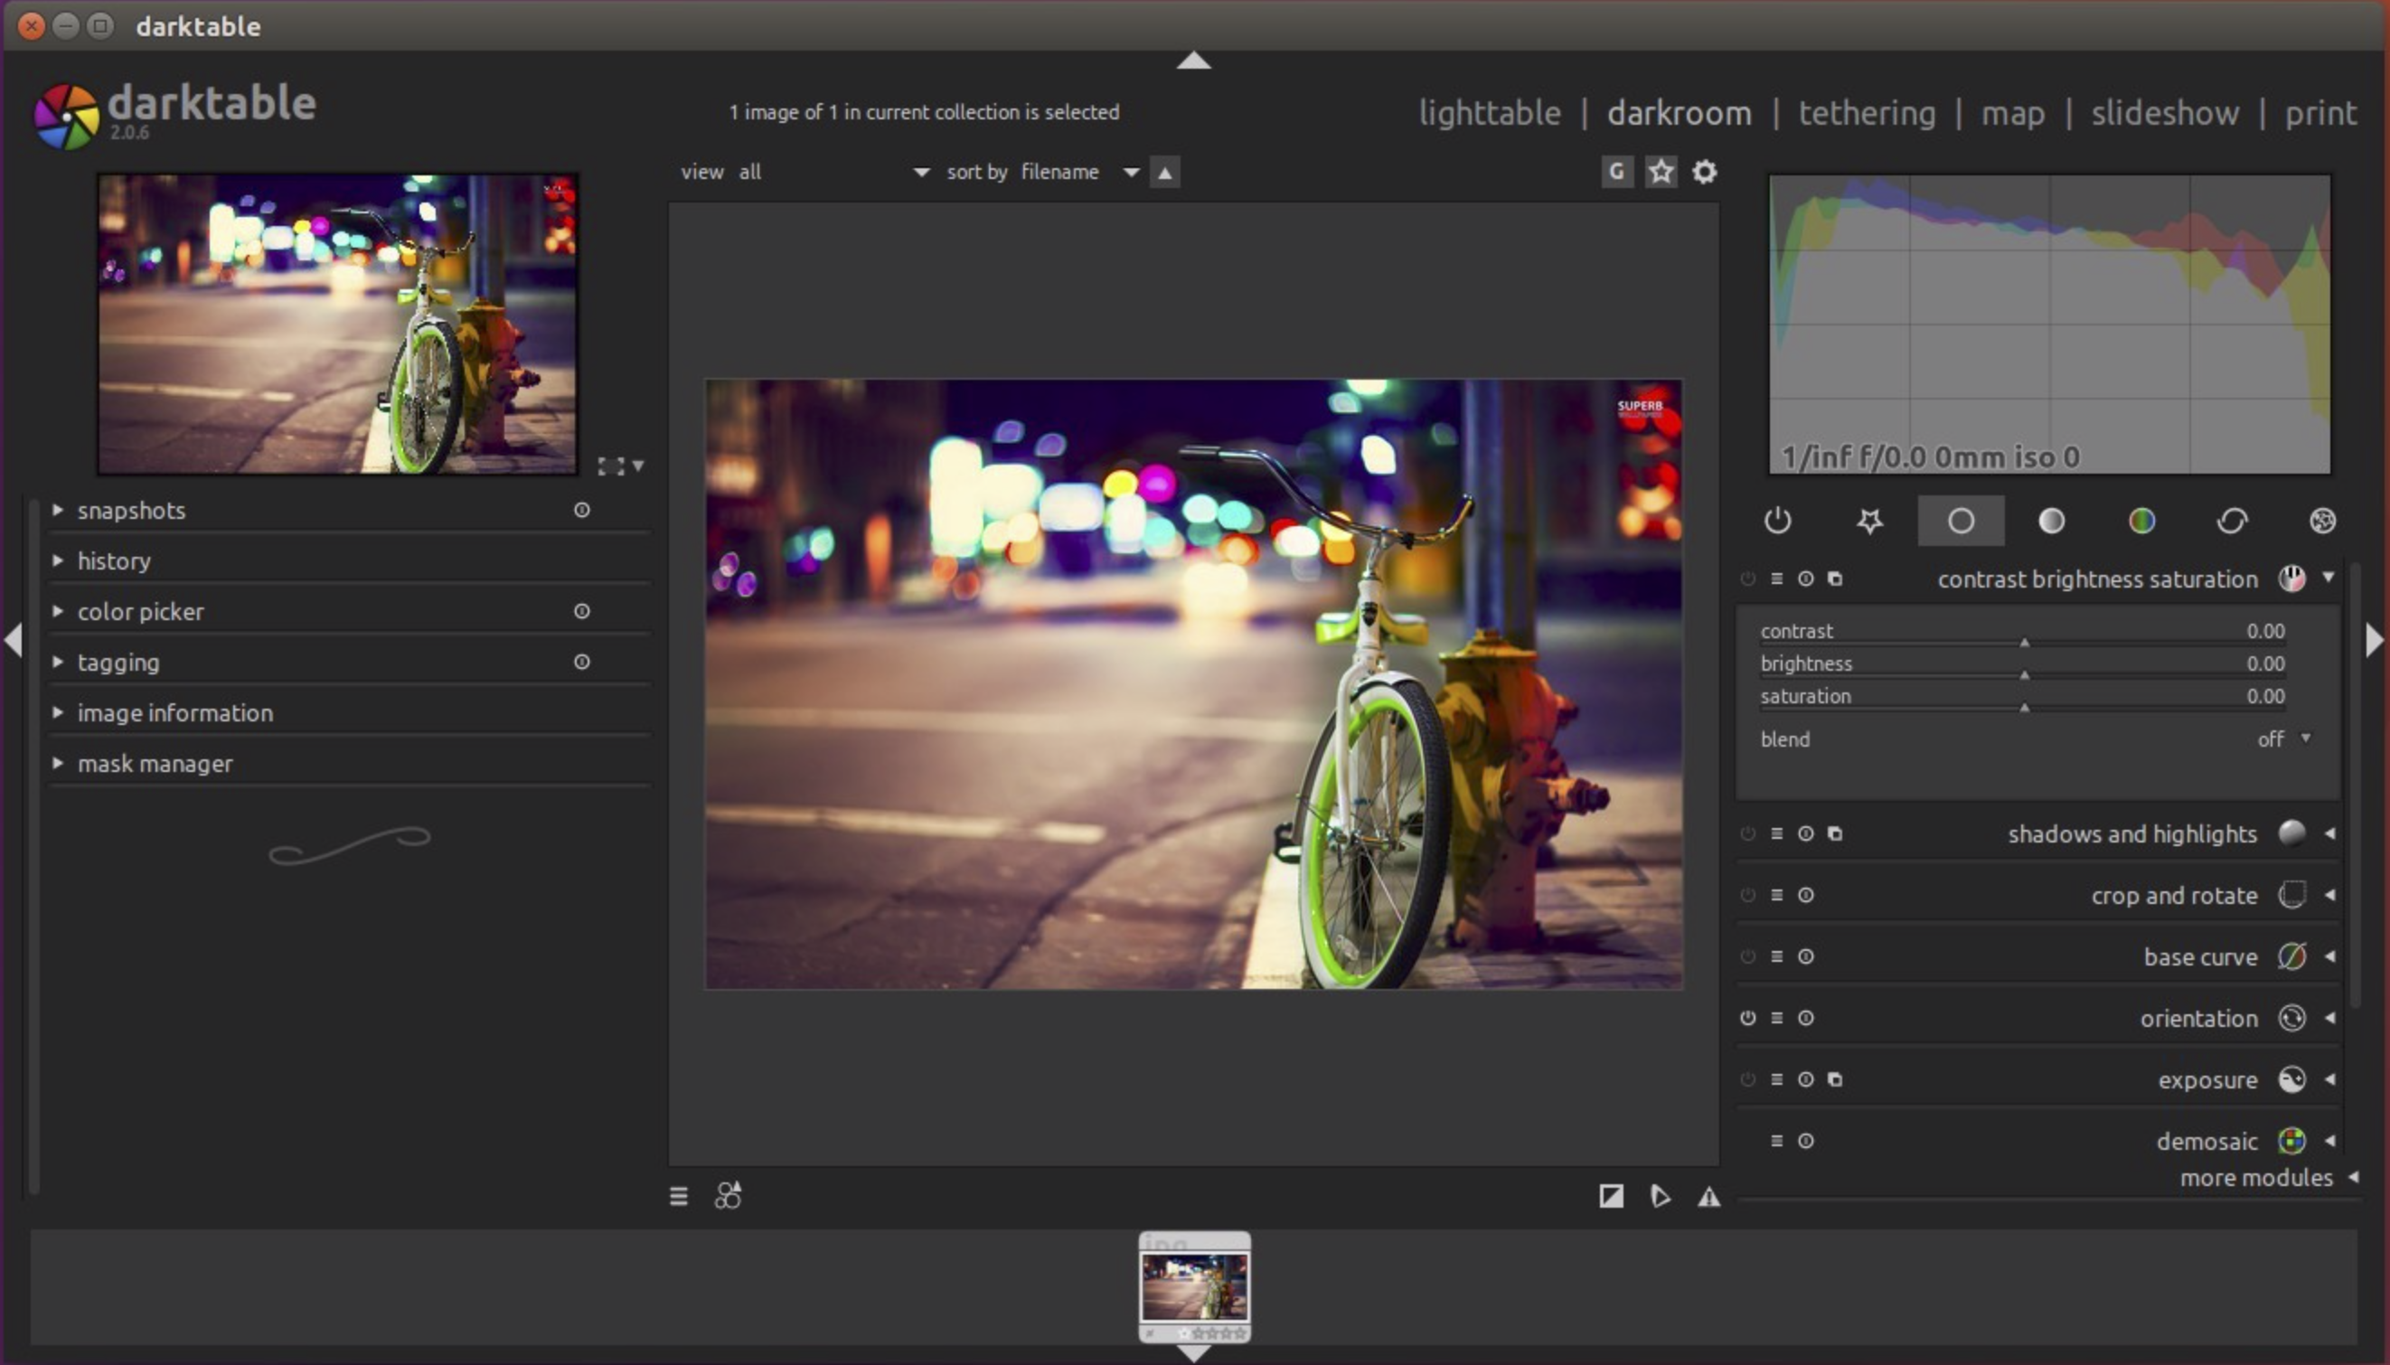Screen dimensions: 2390x1365
Task: Switch to the map view
Action: tap(2011, 113)
